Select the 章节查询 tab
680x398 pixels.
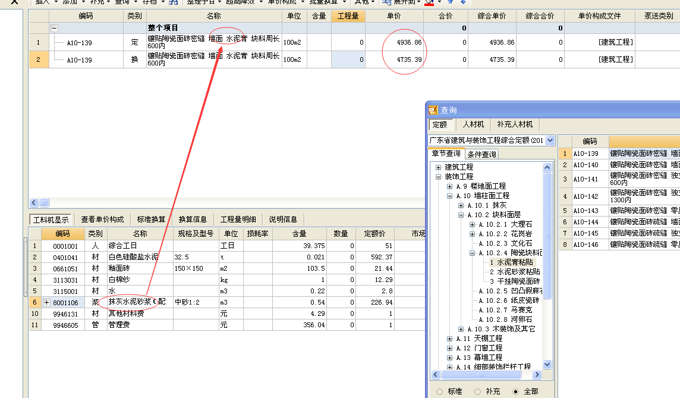coord(446,153)
